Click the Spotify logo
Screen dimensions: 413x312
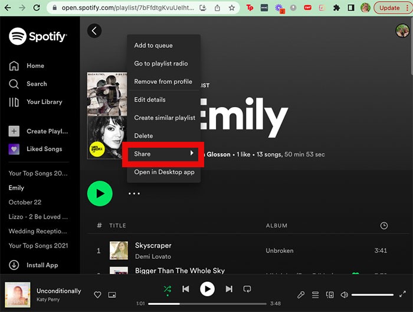coord(38,36)
